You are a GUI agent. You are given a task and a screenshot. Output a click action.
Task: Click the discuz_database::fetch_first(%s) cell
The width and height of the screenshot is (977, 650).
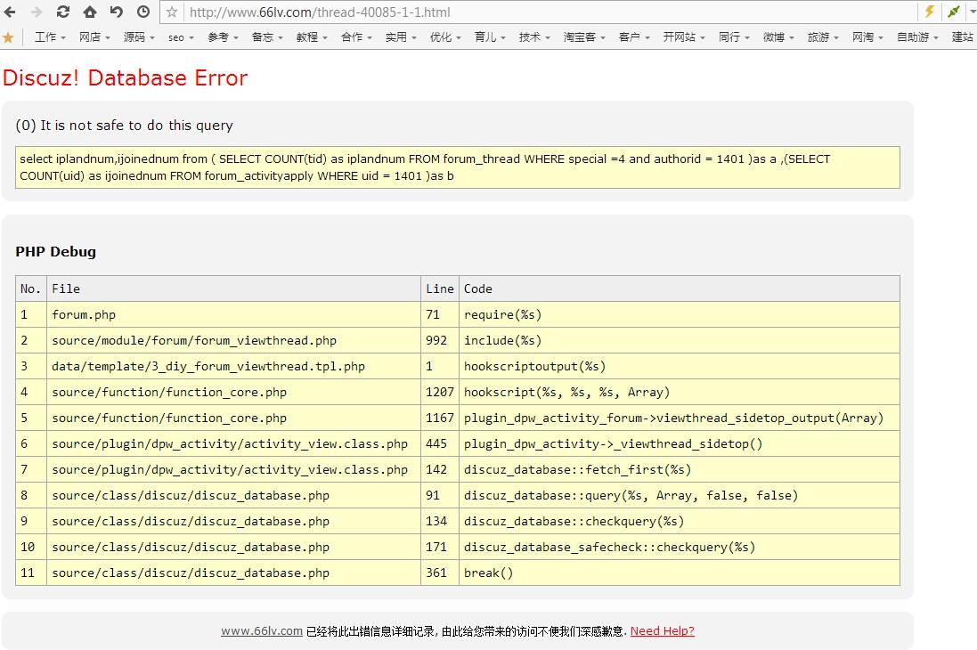pyautogui.click(x=680, y=470)
